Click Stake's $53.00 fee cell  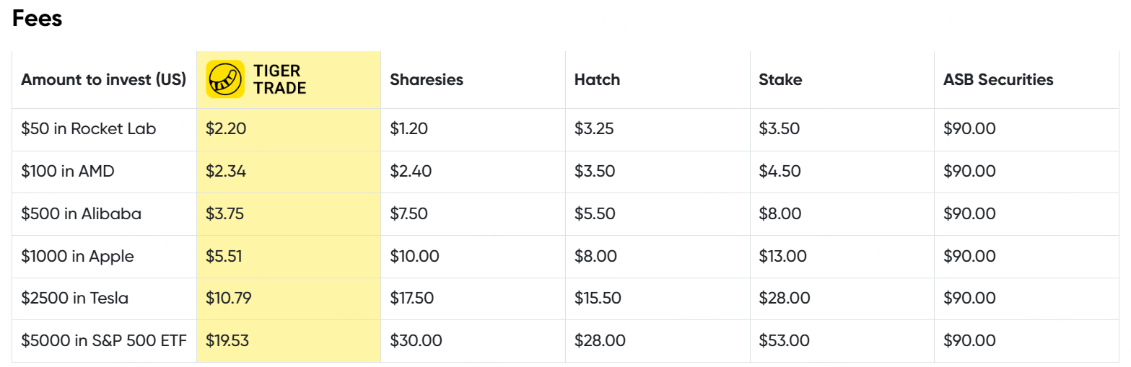(784, 340)
